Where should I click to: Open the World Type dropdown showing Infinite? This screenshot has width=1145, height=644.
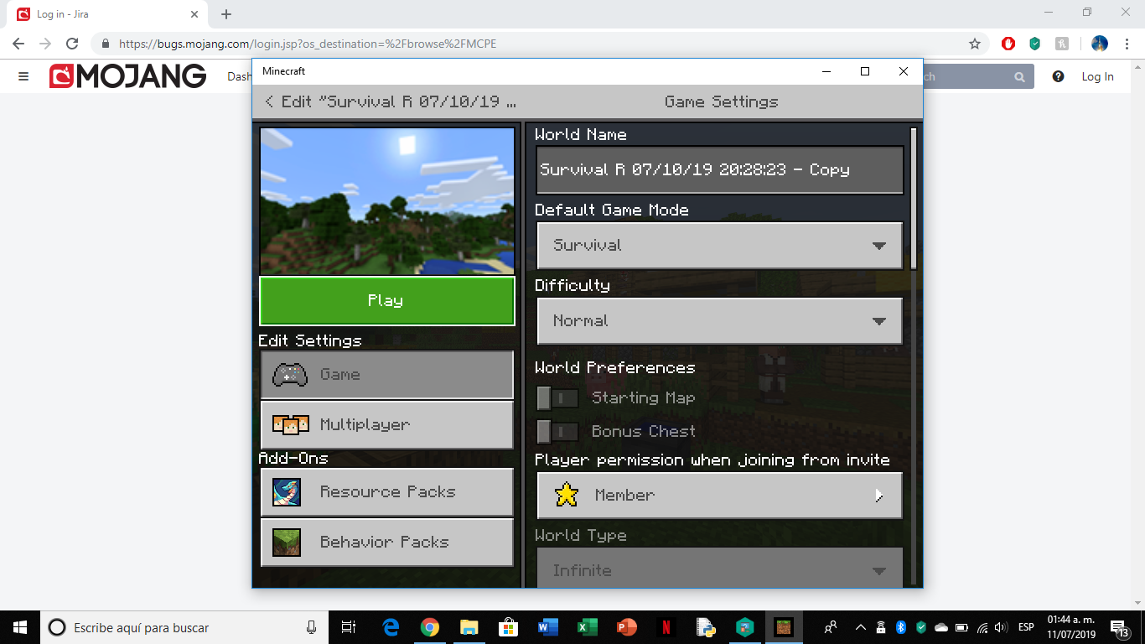tap(719, 568)
